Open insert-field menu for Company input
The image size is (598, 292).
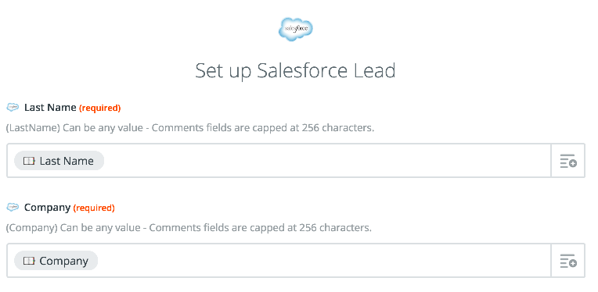pos(568,261)
